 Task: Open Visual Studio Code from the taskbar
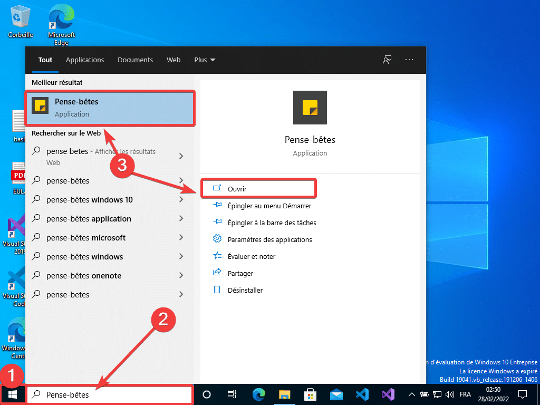pos(362,394)
